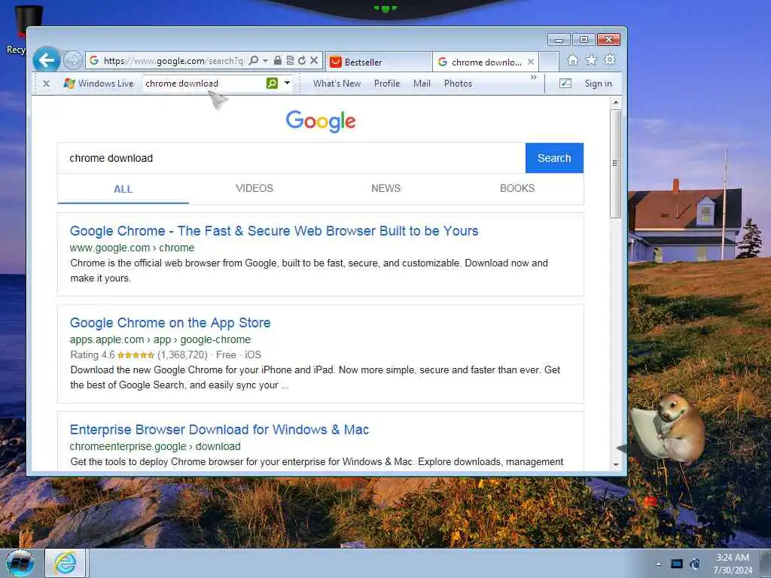
Task: Click chromeenterprise.google › download URL text
Action: [155, 446]
